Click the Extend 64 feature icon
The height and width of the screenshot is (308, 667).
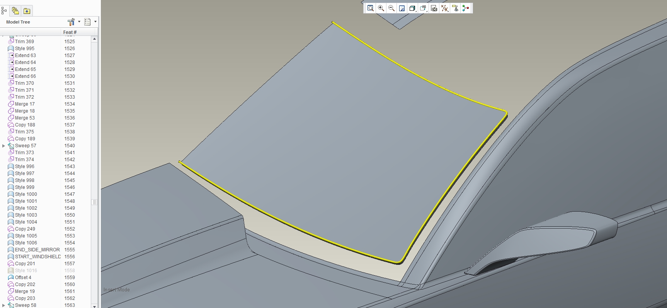click(11, 62)
